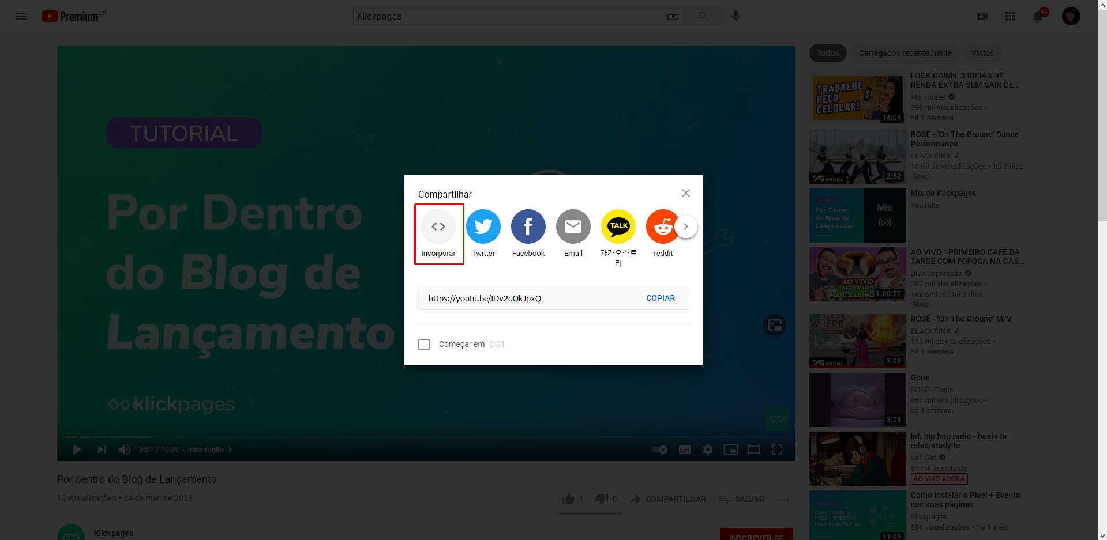This screenshot has height=540, width=1107.
Task: Open the more actions ellipsis menu
Action: click(783, 500)
